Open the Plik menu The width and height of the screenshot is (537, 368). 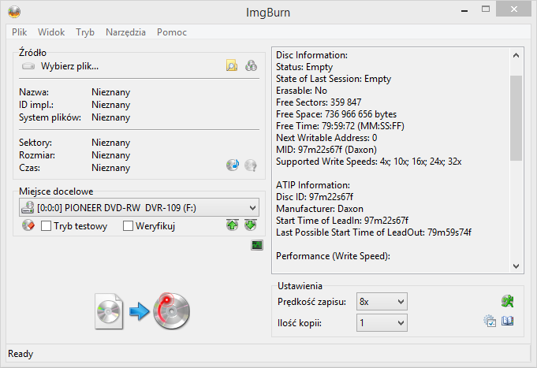click(x=19, y=32)
